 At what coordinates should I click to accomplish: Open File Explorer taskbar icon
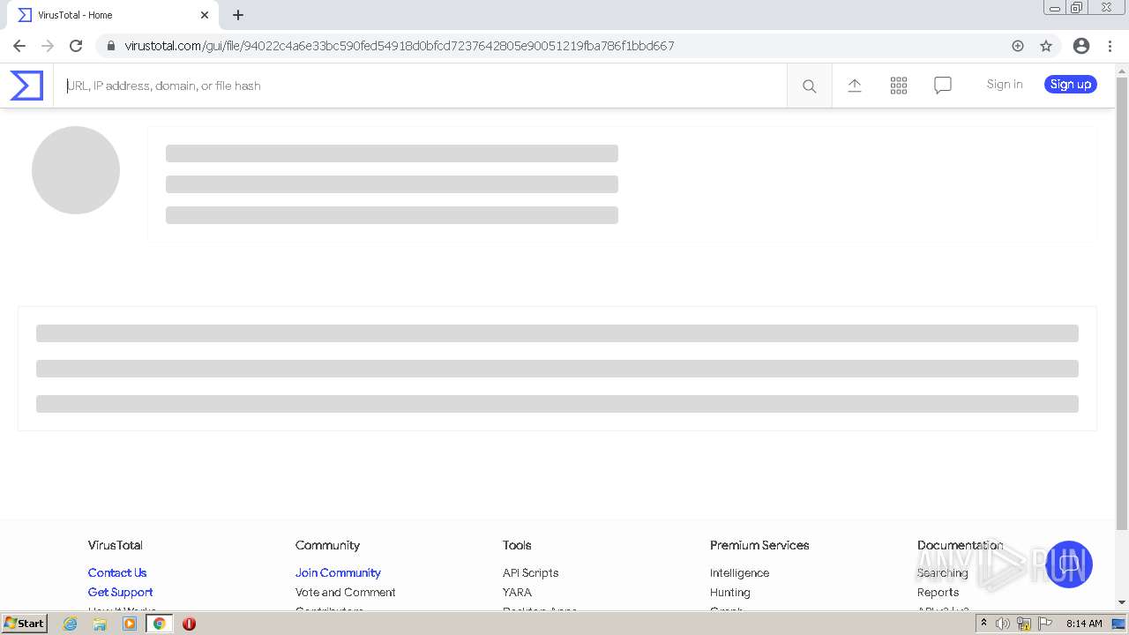click(100, 624)
